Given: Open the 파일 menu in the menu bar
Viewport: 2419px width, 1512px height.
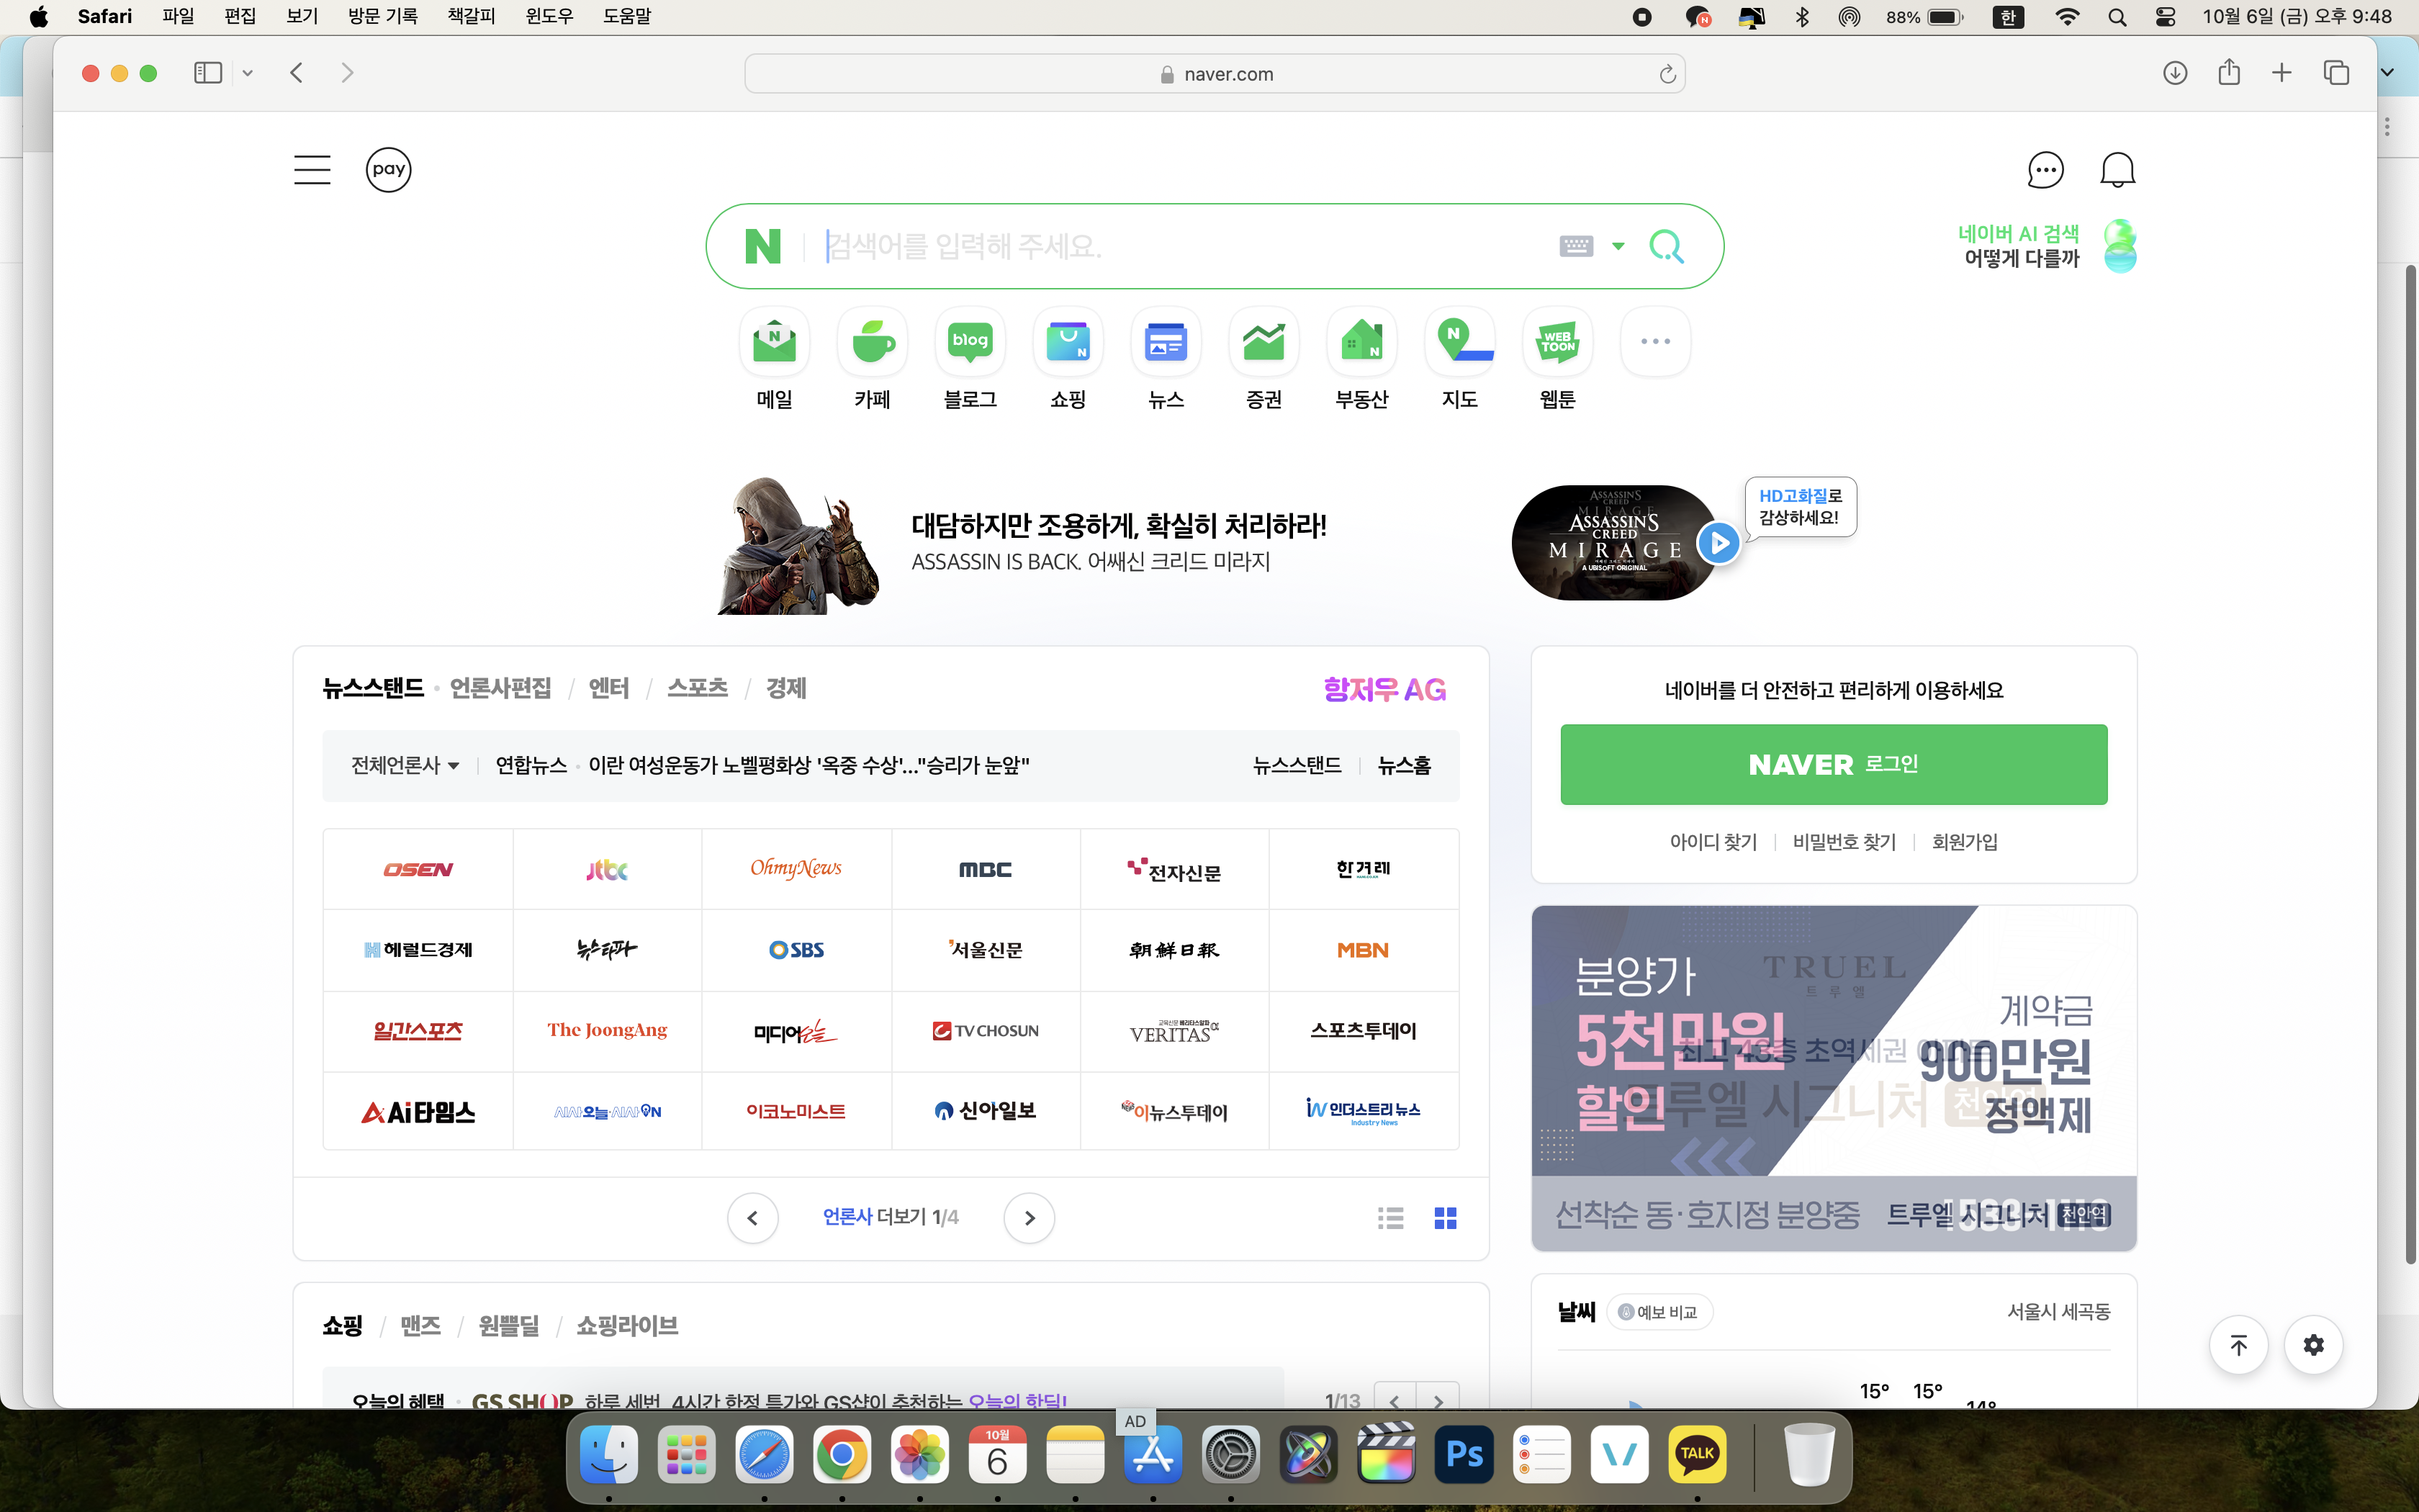Looking at the screenshot, I should [178, 16].
